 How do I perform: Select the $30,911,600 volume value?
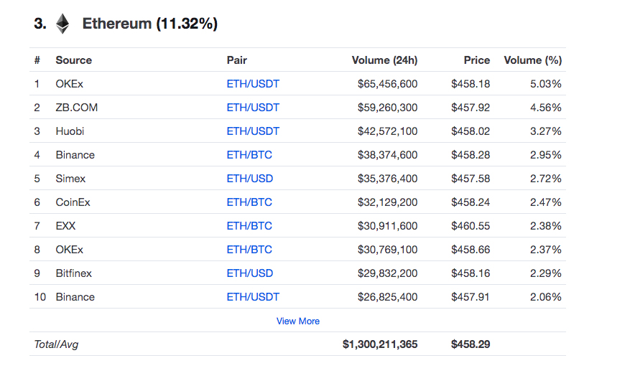(387, 226)
